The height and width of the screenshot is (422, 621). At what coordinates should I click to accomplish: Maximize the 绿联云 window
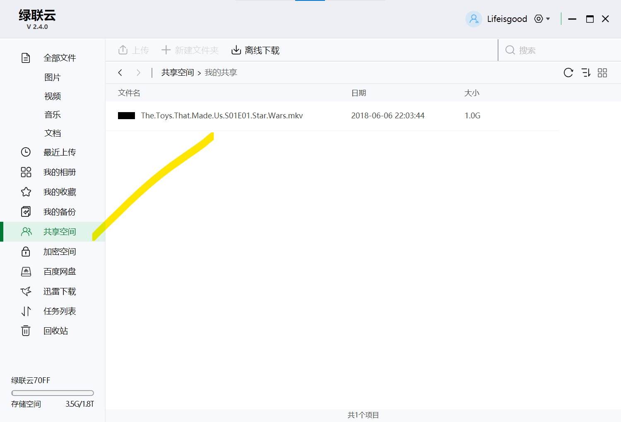coord(590,19)
